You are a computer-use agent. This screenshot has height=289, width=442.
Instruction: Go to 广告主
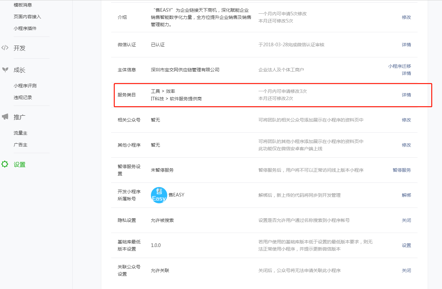tap(21, 145)
